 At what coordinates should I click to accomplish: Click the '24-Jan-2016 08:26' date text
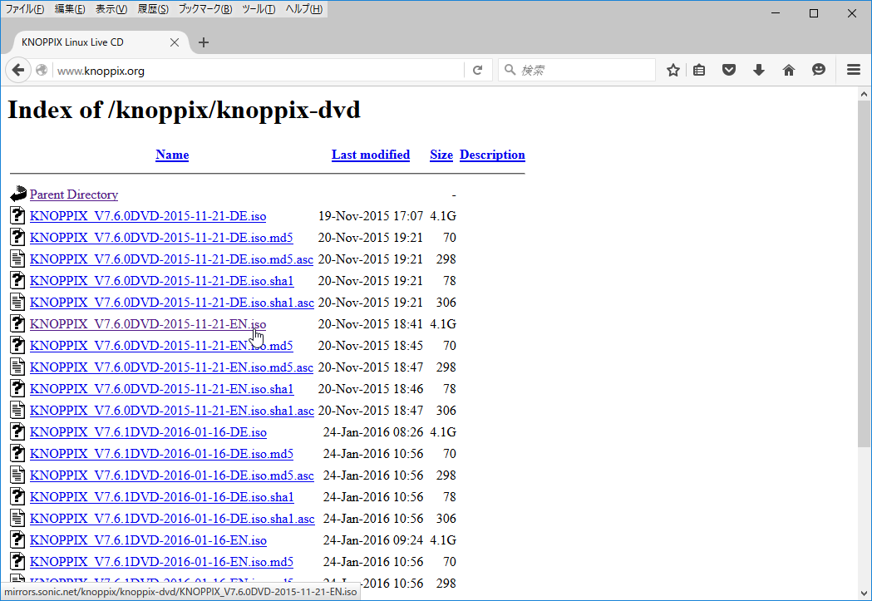click(x=373, y=432)
